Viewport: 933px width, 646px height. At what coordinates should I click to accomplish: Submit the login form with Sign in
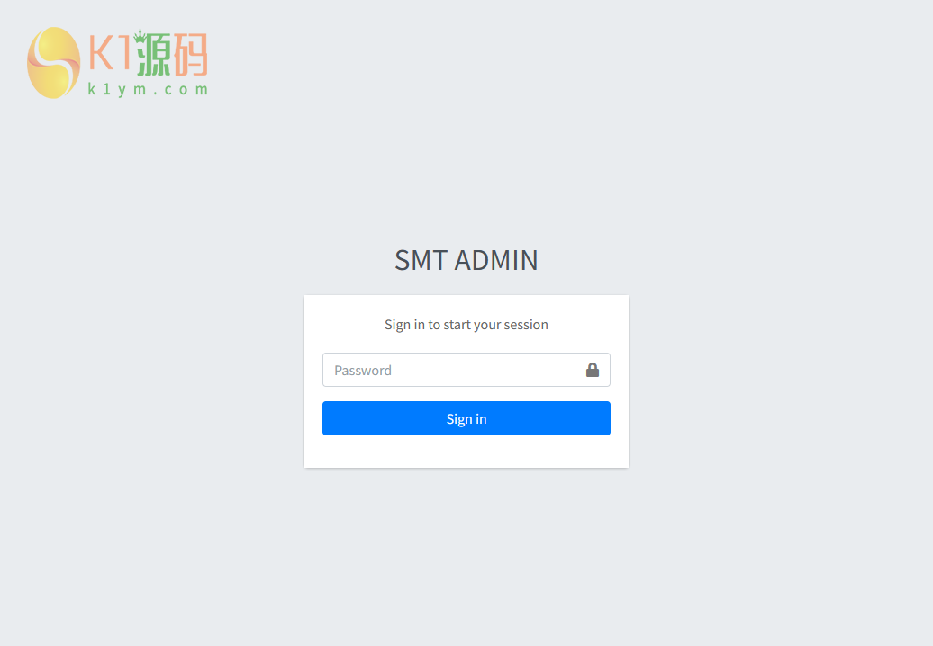(466, 418)
